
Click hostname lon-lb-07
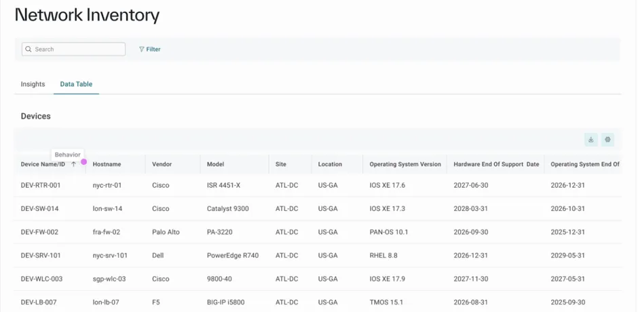point(106,303)
